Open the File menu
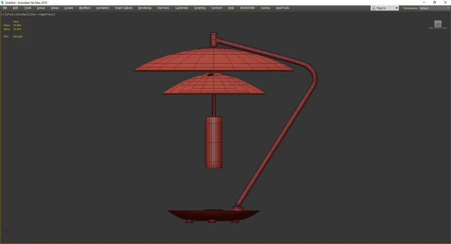The width and height of the screenshot is (451, 244). 5,8
